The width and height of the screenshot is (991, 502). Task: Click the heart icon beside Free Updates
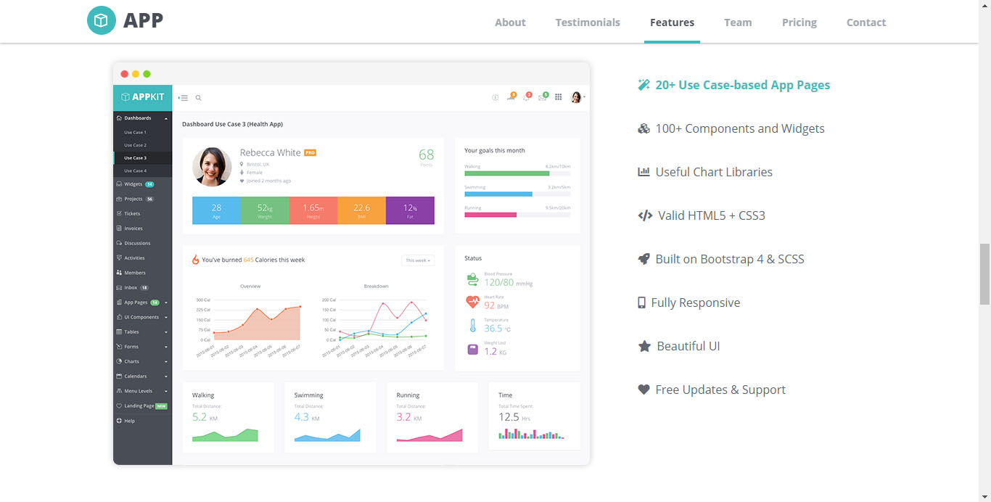(643, 390)
